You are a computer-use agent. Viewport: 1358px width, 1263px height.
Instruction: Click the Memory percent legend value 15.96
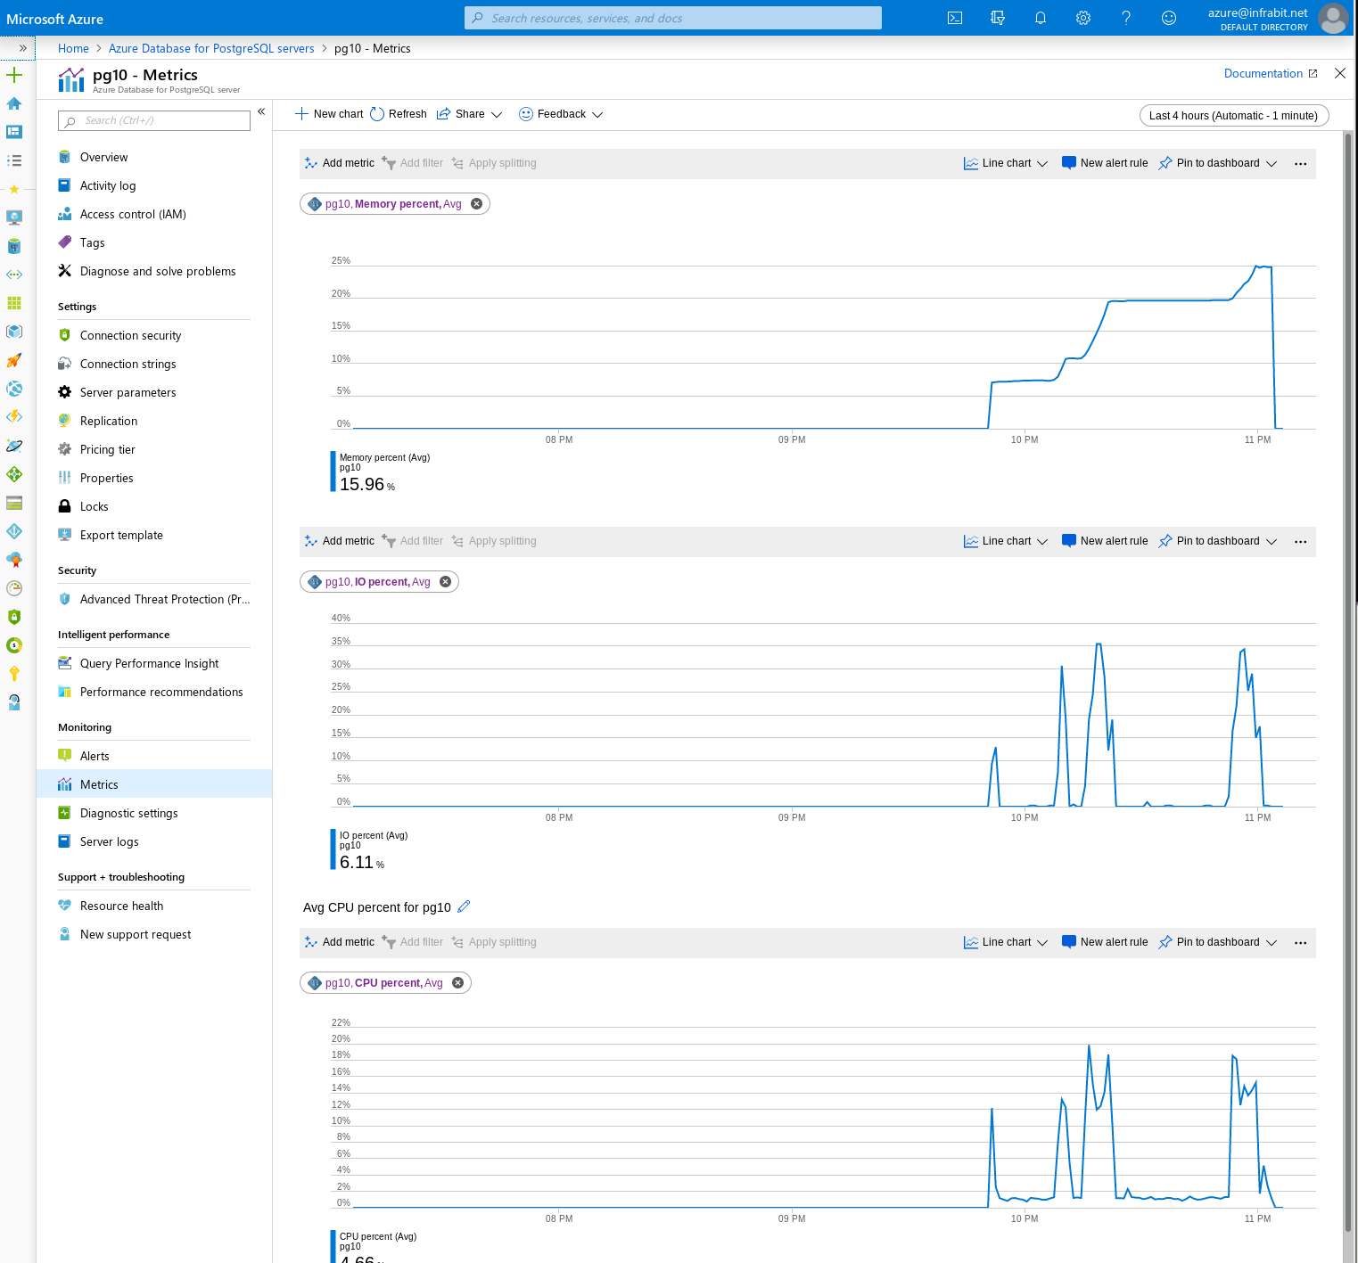pos(366,484)
